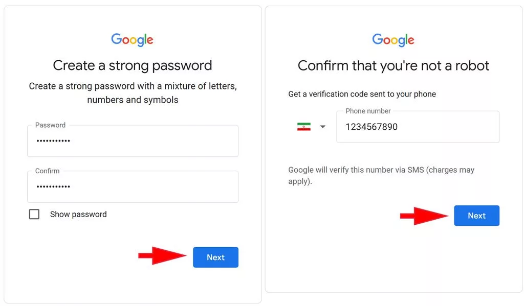Click into the Phone number field

pos(418,127)
